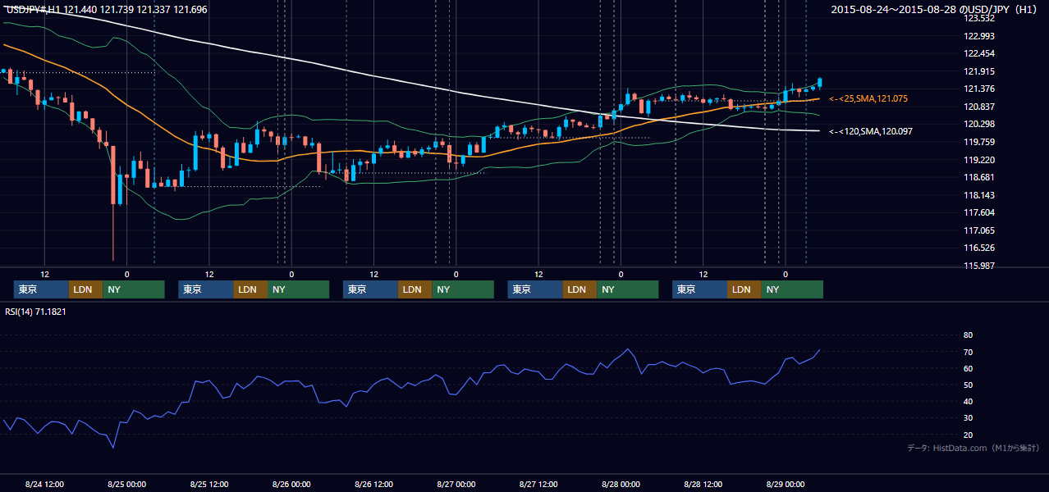Select the 8/26 東京 session block
The width and height of the screenshot is (1049, 492).
pyautogui.click(x=370, y=289)
